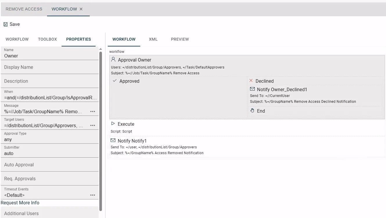Edit the When condition field

pyautogui.click(x=50, y=95)
